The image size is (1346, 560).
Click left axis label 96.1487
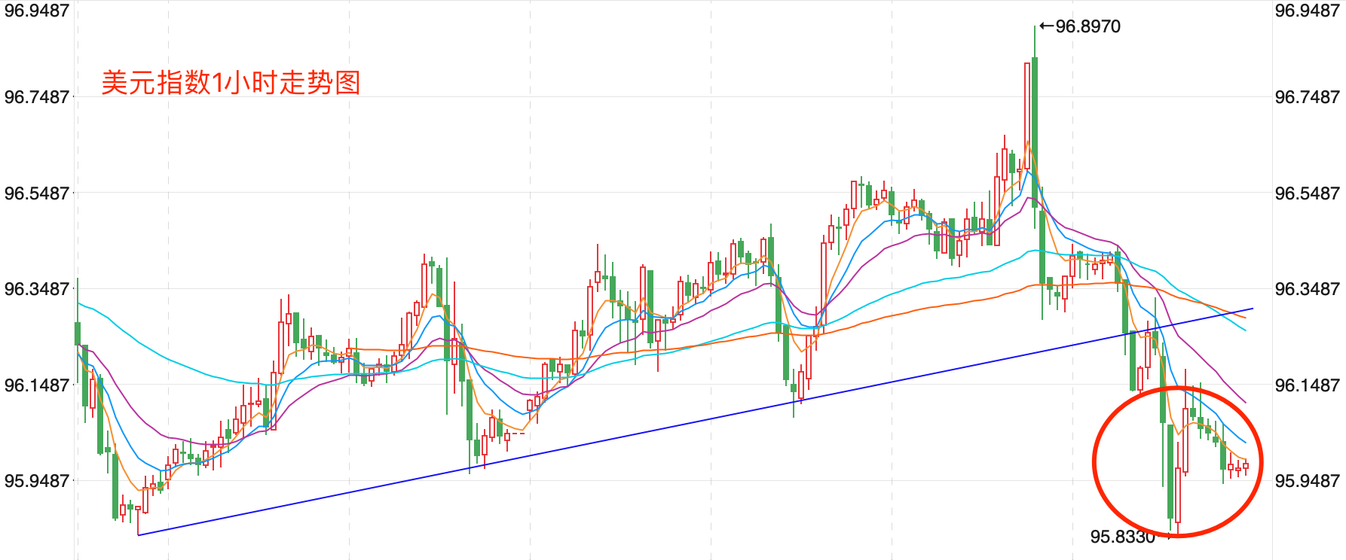coord(37,385)
